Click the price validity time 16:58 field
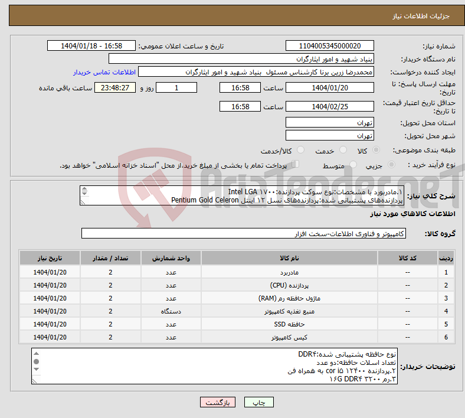Image resolution: width=465 pixels, height=418 pixels. coord(240,106)
